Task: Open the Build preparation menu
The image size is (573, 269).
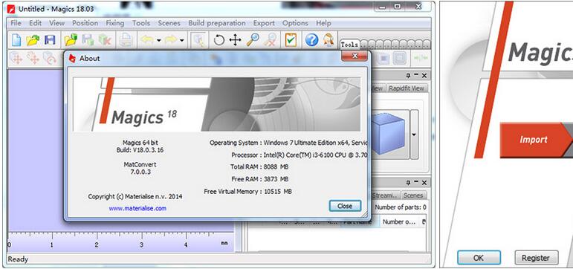Action: [x=217, y=23]
